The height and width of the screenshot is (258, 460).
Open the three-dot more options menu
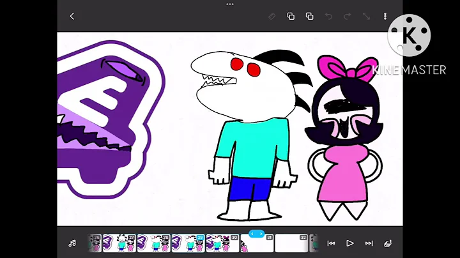pos(385,16)
